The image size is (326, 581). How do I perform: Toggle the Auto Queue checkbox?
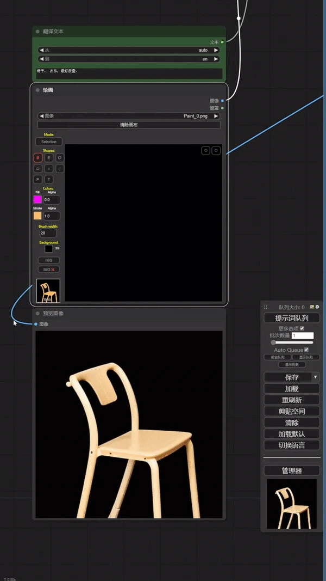click(x=306, y=350)
